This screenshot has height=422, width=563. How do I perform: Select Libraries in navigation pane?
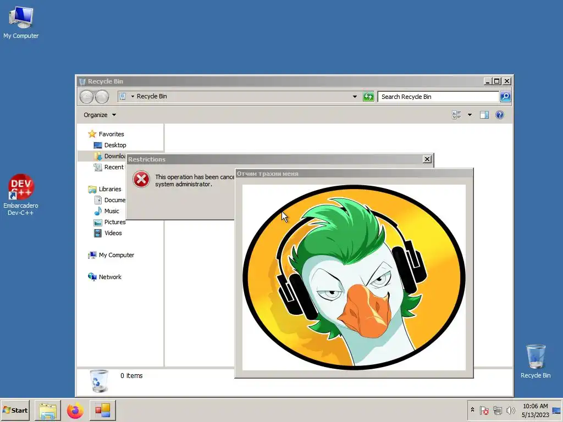[105, 189]
